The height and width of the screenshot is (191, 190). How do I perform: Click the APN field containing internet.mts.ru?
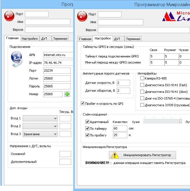58,55
